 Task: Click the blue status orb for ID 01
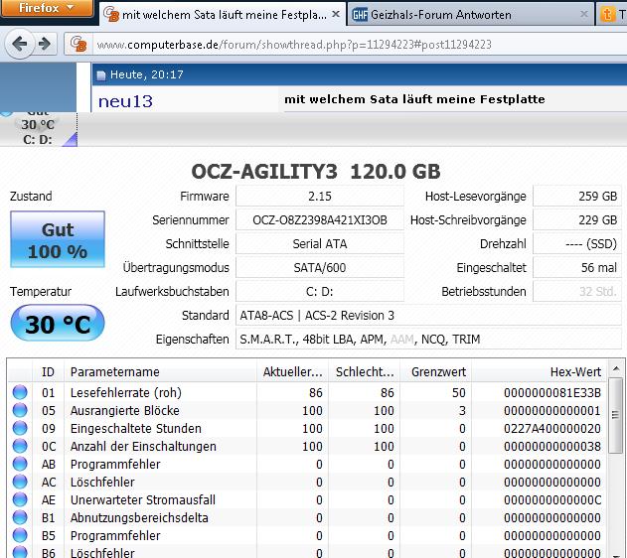20,392
